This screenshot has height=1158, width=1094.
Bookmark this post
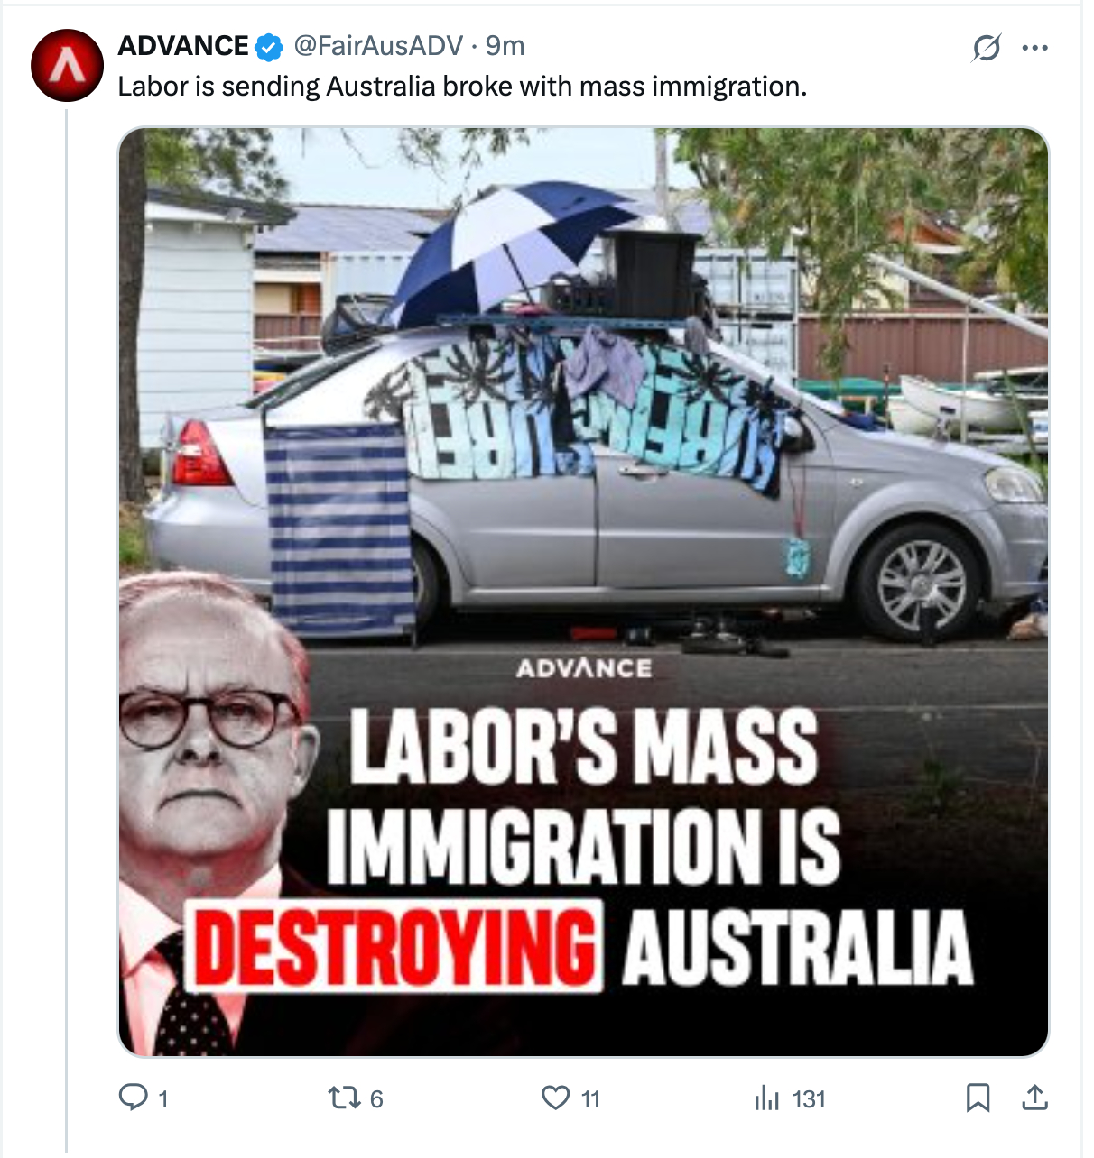978,1098
